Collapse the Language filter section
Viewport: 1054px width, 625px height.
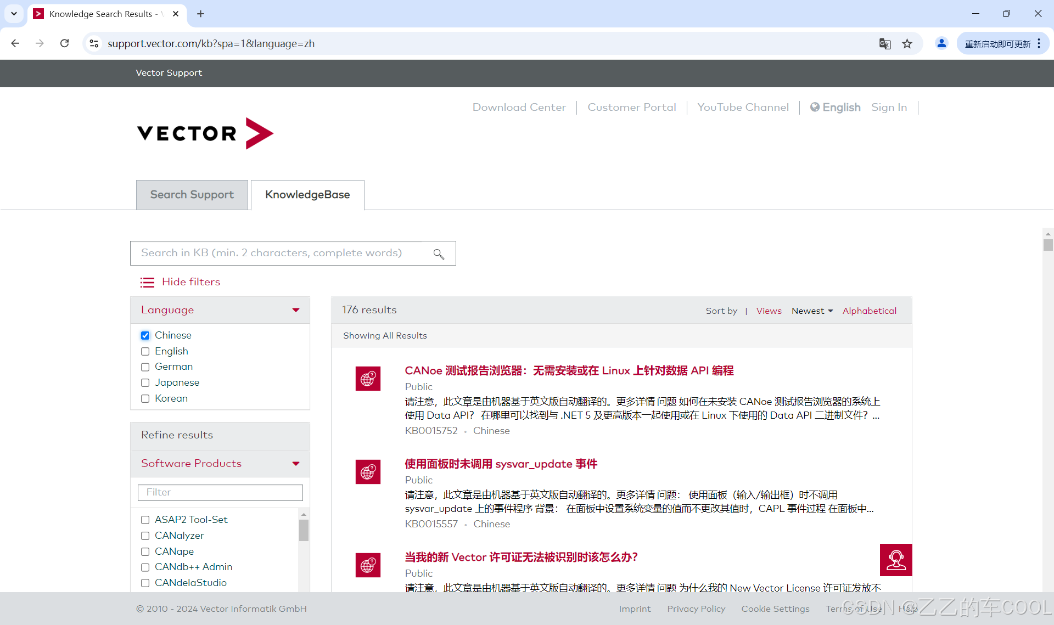point(296,310)
